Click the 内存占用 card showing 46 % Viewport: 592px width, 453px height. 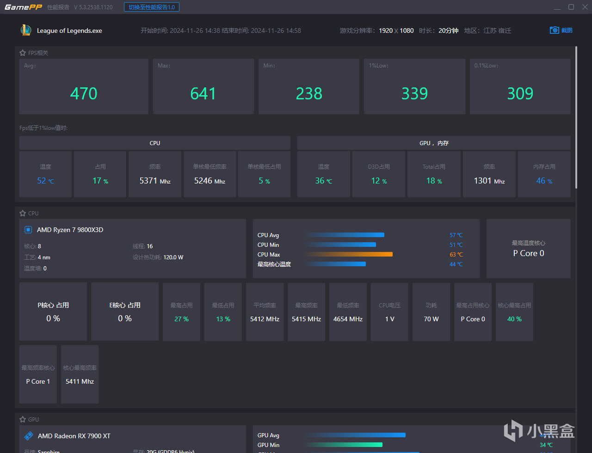click(x=544, y=174)
